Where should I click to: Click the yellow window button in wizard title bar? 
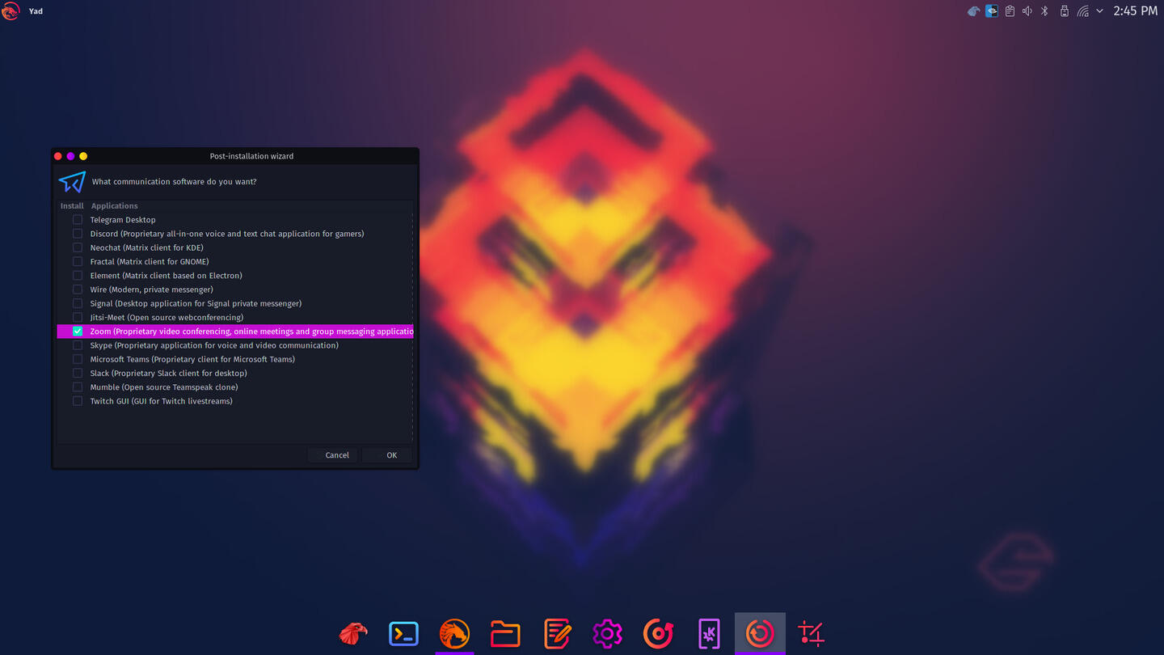tap(83, 156)
